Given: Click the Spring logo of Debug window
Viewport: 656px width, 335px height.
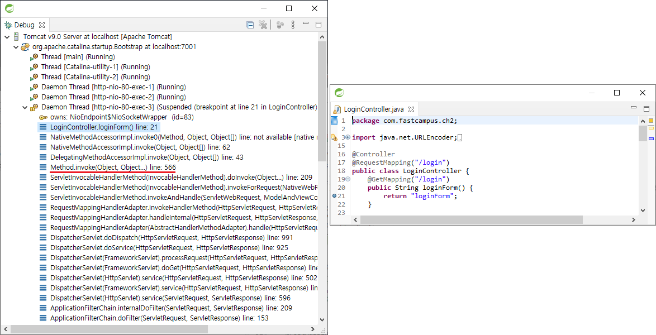Looking at the screenshot, I should point(9,8).
